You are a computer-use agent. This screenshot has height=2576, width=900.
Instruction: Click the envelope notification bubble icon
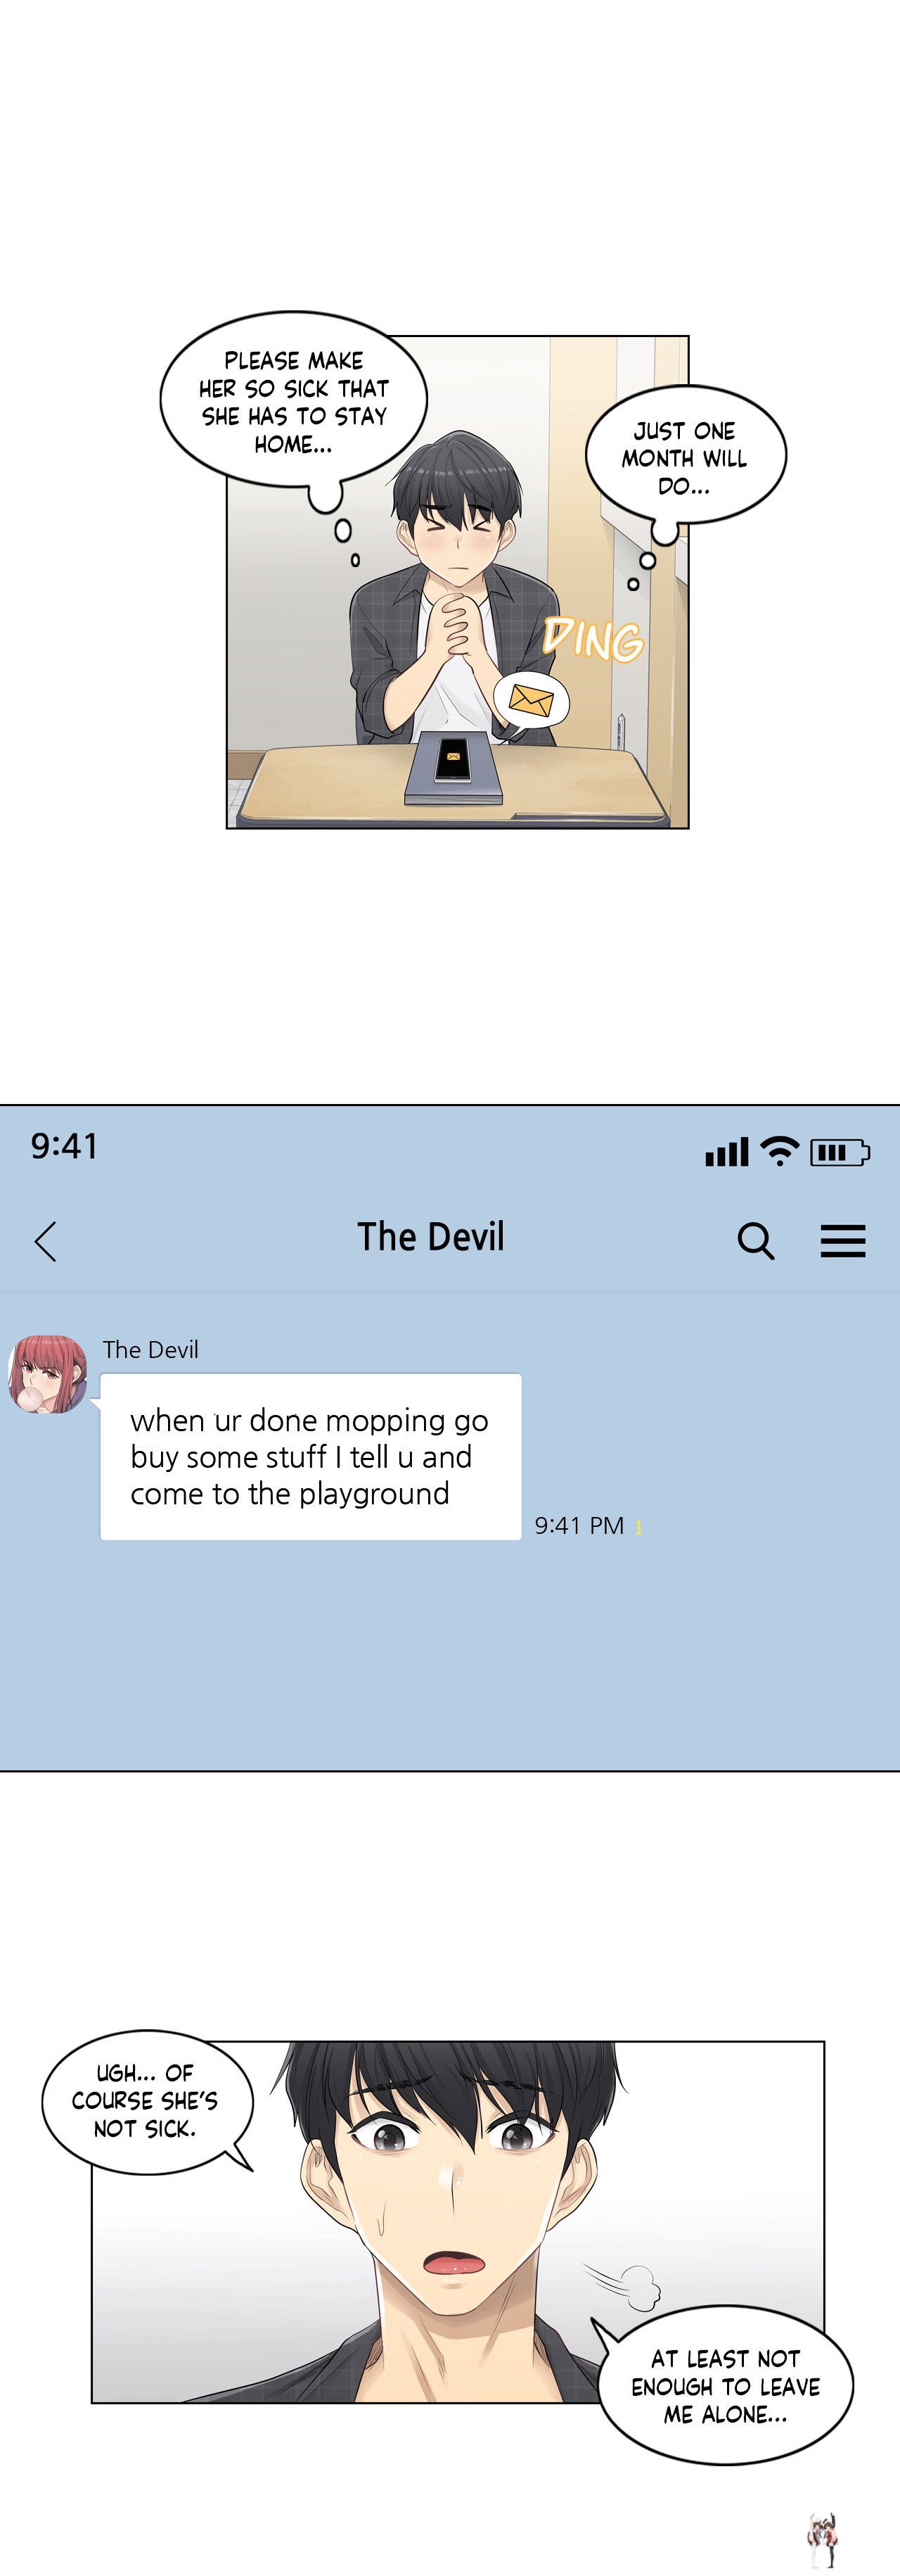point(530,700)
